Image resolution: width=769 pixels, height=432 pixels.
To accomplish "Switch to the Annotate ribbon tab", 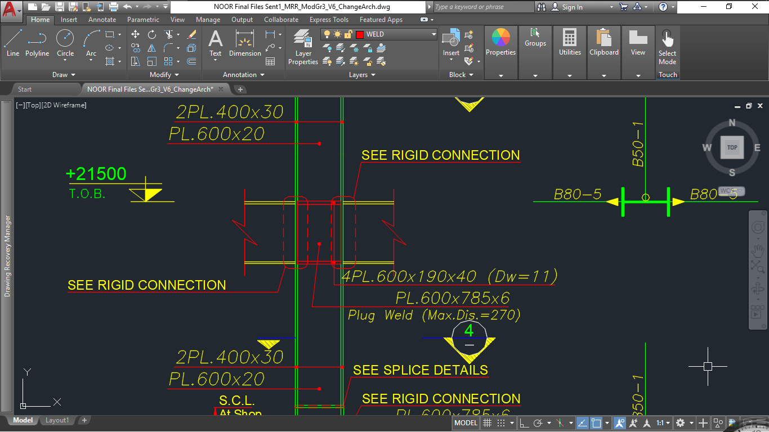I will pos(102,20).
